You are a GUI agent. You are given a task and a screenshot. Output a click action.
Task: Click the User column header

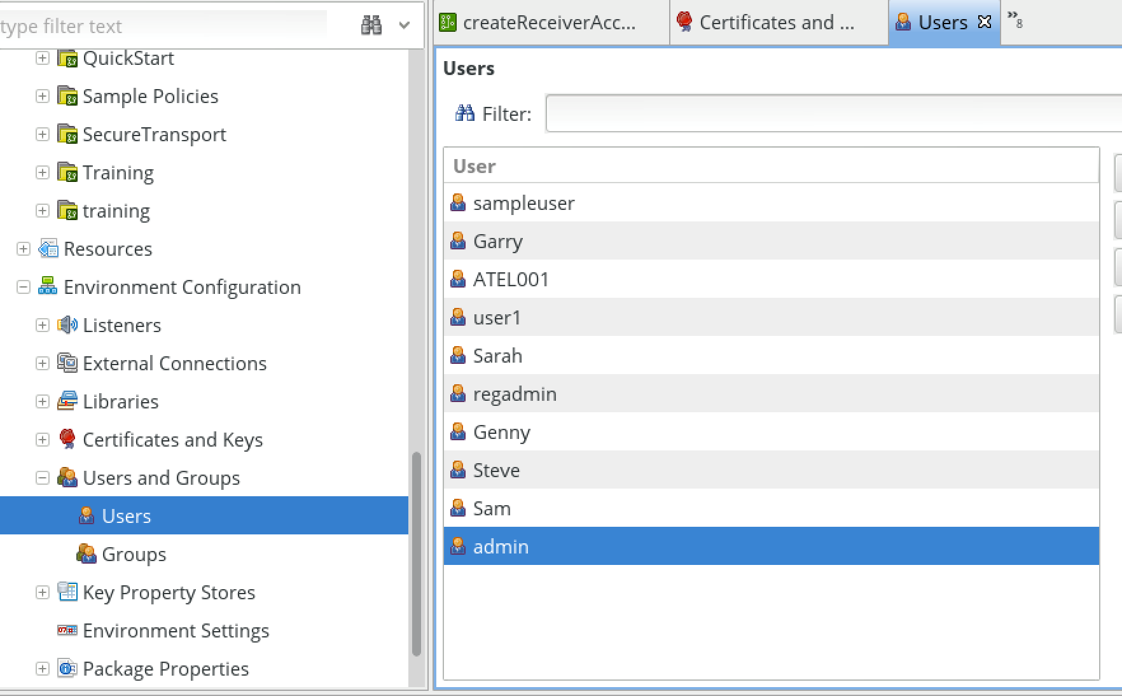click(x=771, y=166)
